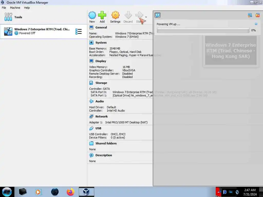Cancel the Powering VM up progress
The height and width of the screenshot is (197, 263).
click(256, 24)
